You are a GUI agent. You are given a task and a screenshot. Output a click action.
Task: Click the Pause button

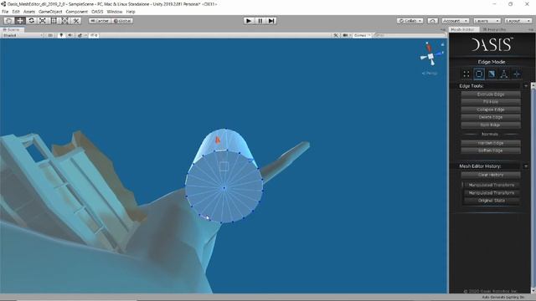coord(260,21)
